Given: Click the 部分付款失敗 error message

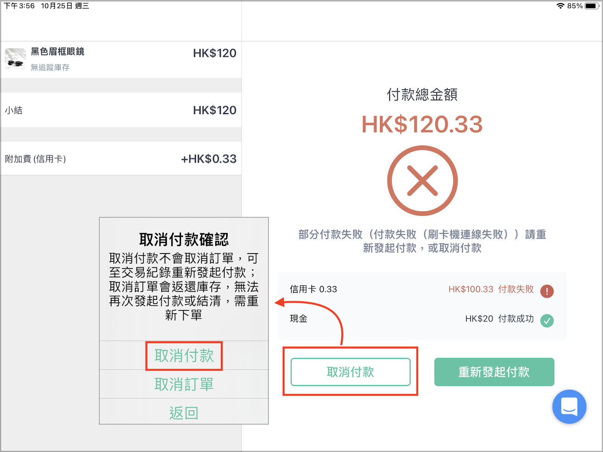Looking at the screenshot, I should point(422,241).
